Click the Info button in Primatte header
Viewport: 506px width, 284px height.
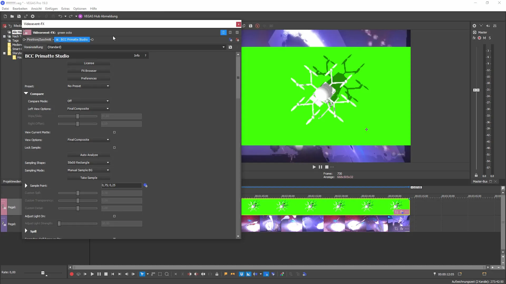pos(137,55)
